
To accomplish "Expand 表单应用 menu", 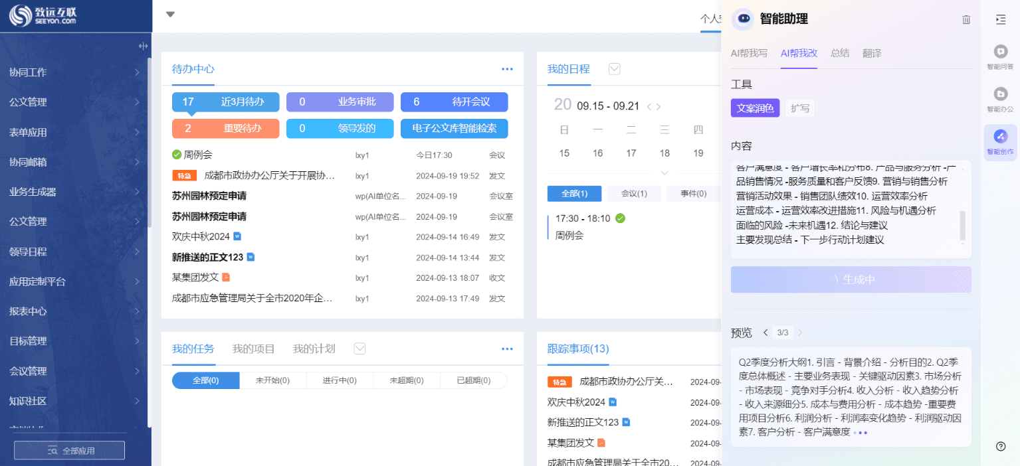I will [x=76, y=132].
